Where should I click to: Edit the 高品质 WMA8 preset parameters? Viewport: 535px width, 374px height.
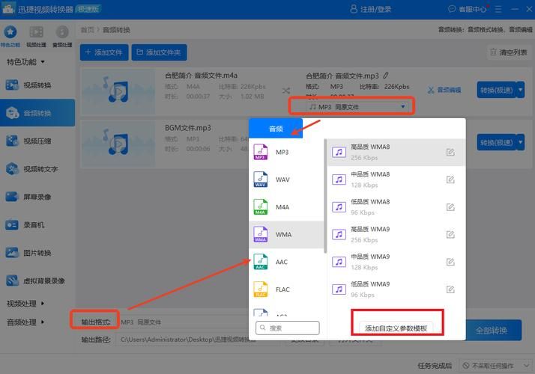pyautogui.click(x=450, y=153)
